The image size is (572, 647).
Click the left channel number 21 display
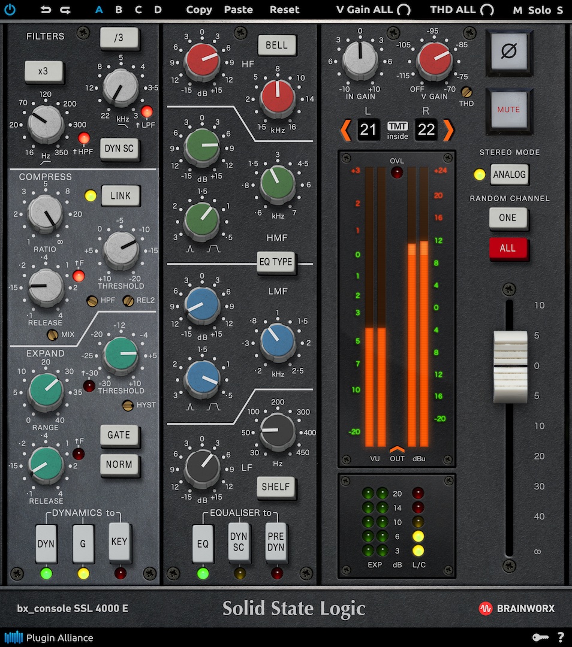pos(368,130)
